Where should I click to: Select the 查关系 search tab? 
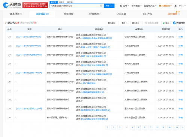tap(70, 2)
